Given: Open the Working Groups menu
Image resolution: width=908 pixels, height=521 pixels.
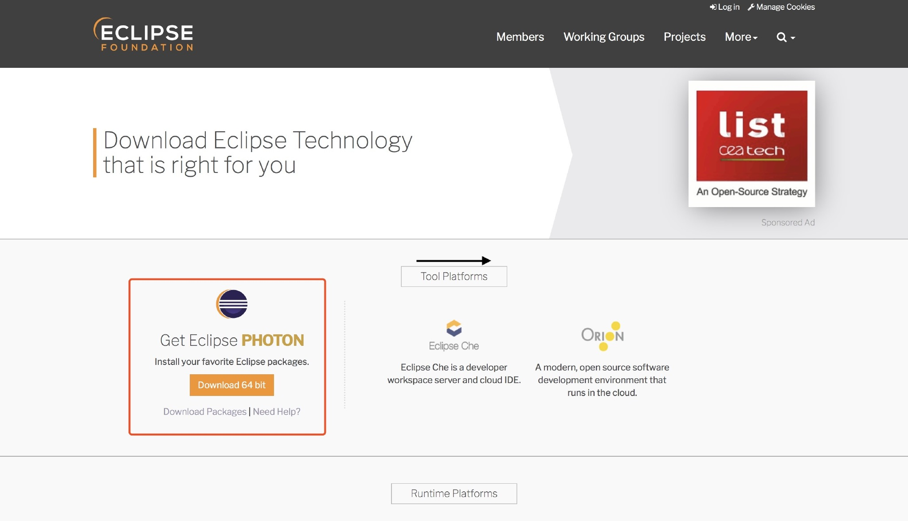Looking at the screenshot, I should tap(604, 37).
